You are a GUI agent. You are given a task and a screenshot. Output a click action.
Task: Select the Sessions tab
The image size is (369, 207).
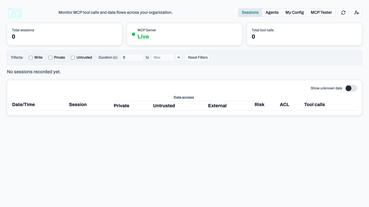(x=250, y=12)
